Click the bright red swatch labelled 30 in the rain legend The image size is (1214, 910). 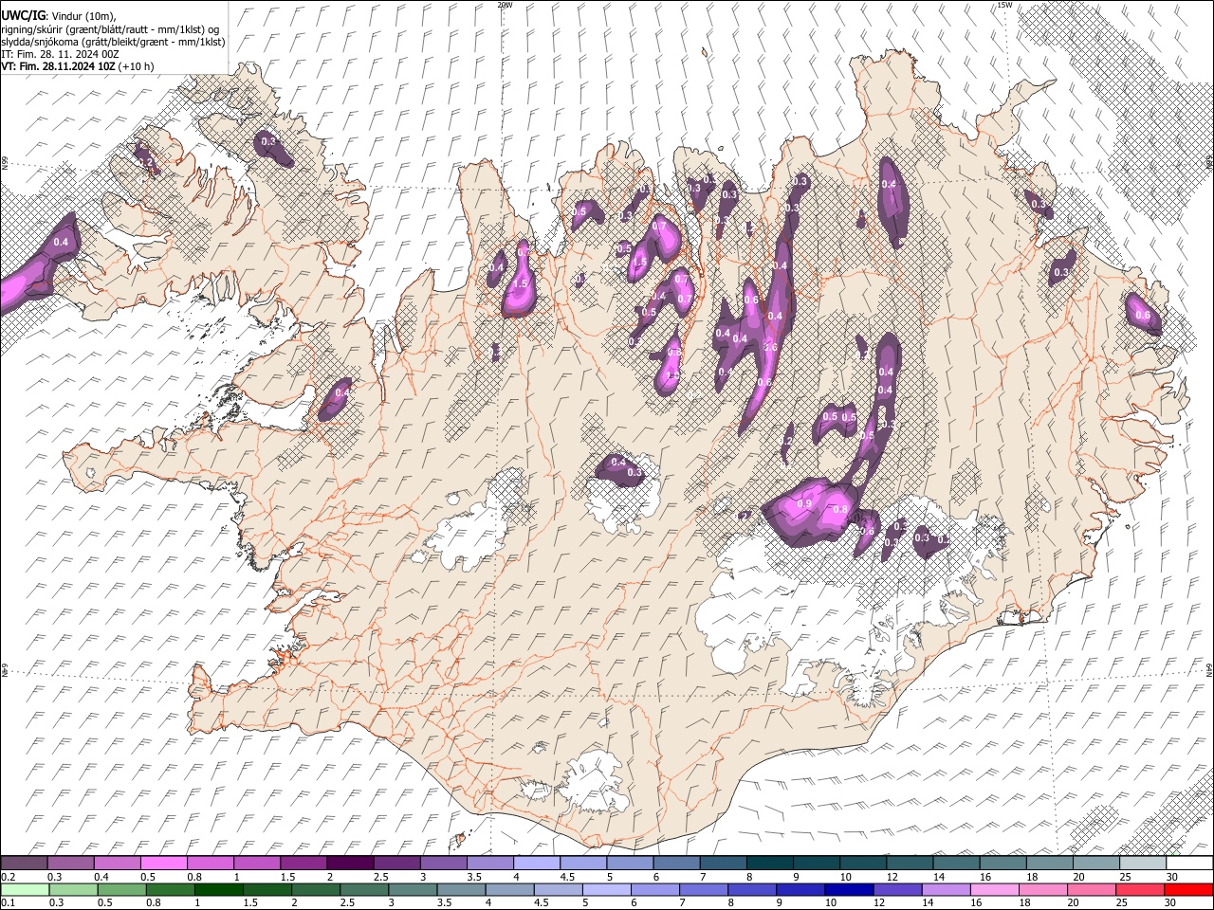[1188, 889]
